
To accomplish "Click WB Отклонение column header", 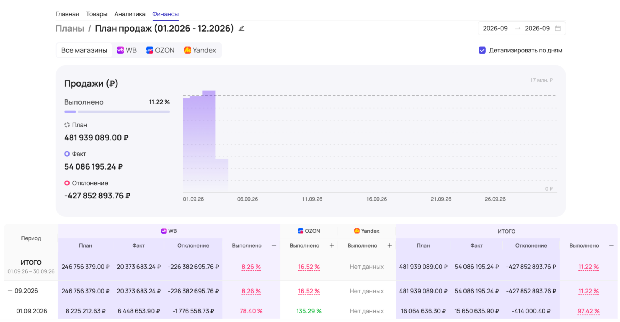I will pos(193,246).
